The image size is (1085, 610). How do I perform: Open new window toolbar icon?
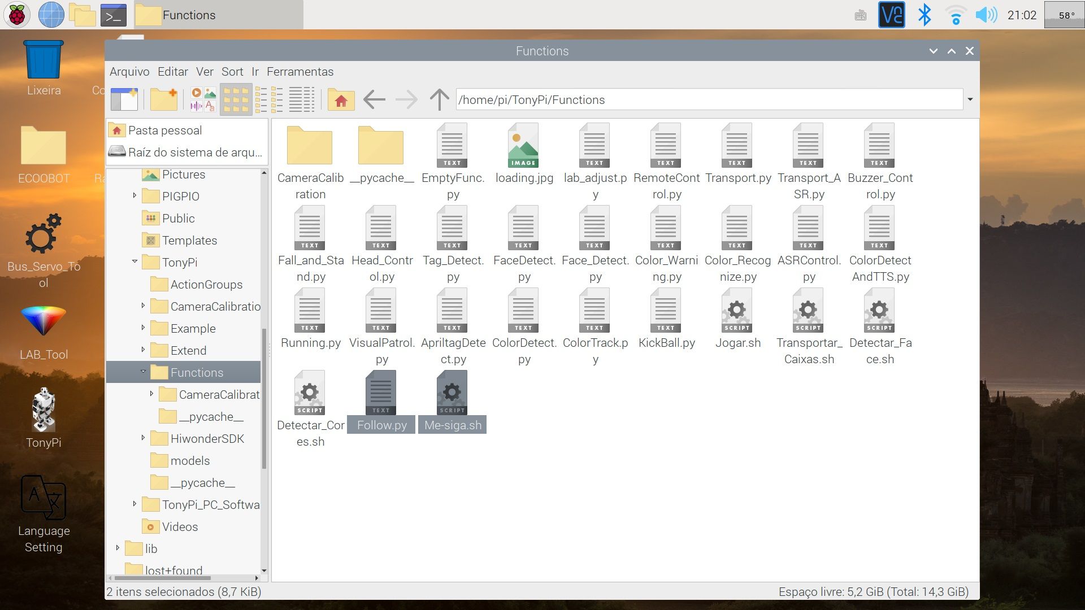point(124,99)
